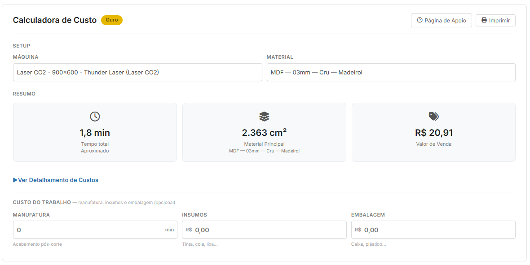Select the Material Principal summary card
This screenshot has height=265, width=530.
click(x=264, y=132)
